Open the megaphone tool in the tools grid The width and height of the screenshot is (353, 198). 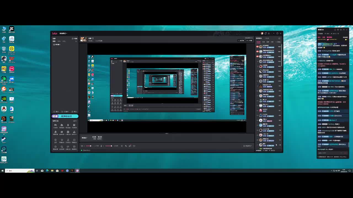pos(68,147)
